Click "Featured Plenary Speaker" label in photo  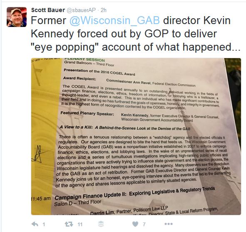coord(87,113)
